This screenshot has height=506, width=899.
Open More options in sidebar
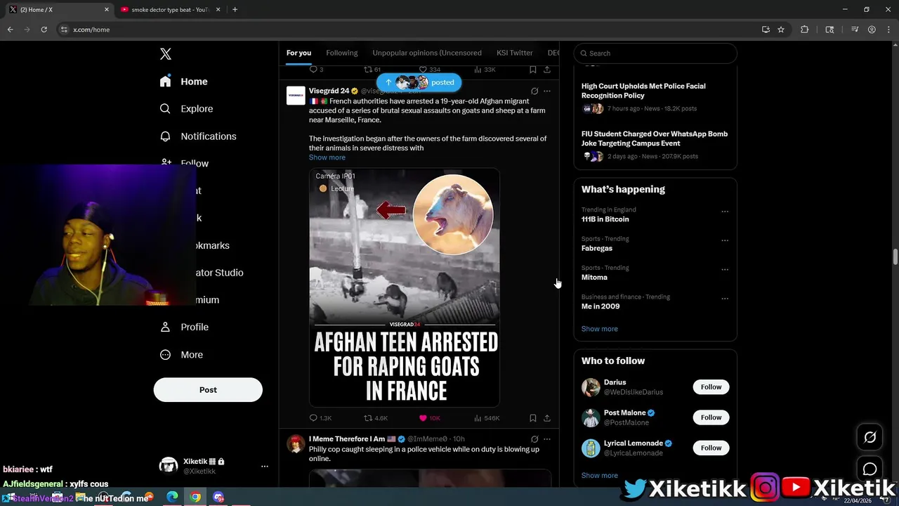(x=181, y=355)
